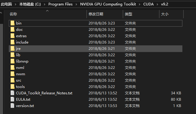196x114 pixels.
Task: Click the bin folder name
Action: [x=19, y=23]
